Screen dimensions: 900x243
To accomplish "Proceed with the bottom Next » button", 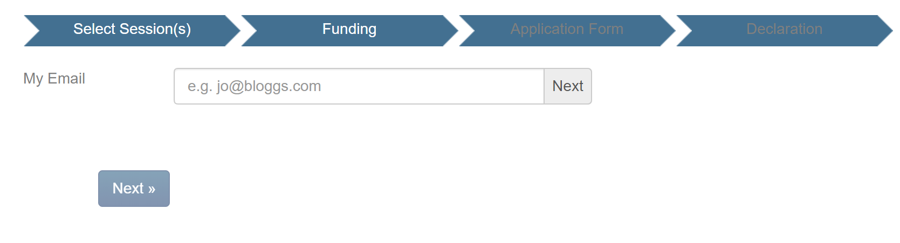I will click(x=134, y=189).
